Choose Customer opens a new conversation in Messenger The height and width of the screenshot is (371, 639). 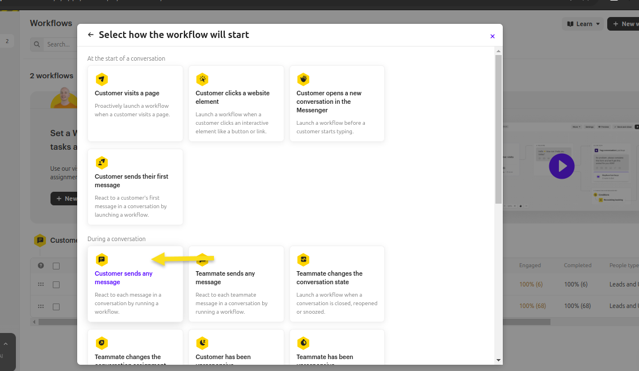point(337,103)
